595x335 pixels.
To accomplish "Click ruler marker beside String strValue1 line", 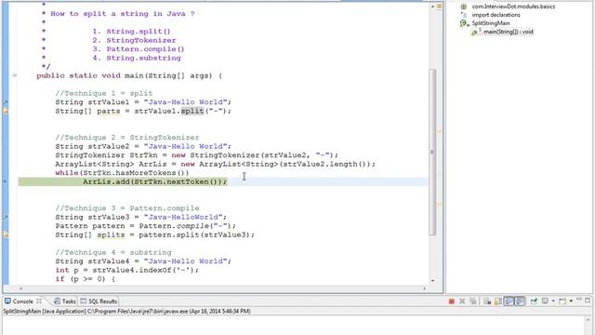I will 6,102.
